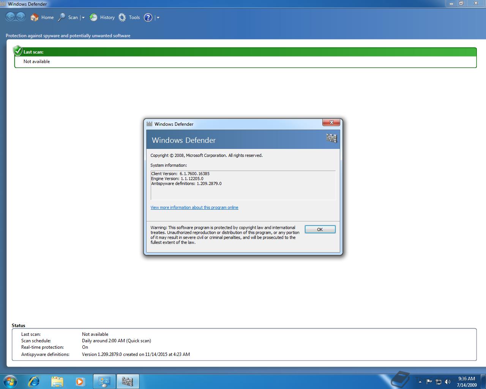Open 'View more information about this program online'
This screenshot has height=389, width=486.
(x=194, y=207)
